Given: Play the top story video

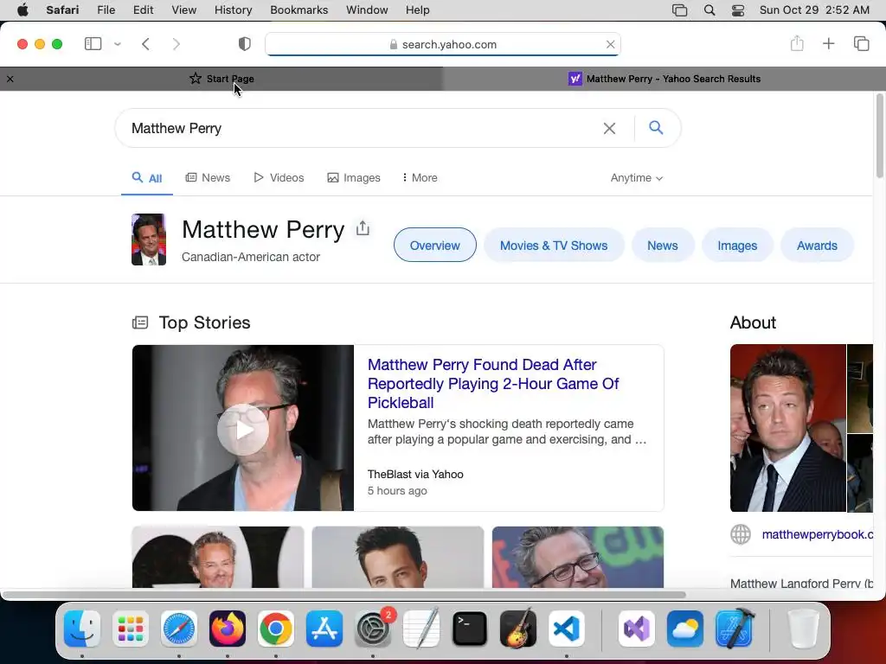Looking at the screenshot, I should (x=243, y=430).
